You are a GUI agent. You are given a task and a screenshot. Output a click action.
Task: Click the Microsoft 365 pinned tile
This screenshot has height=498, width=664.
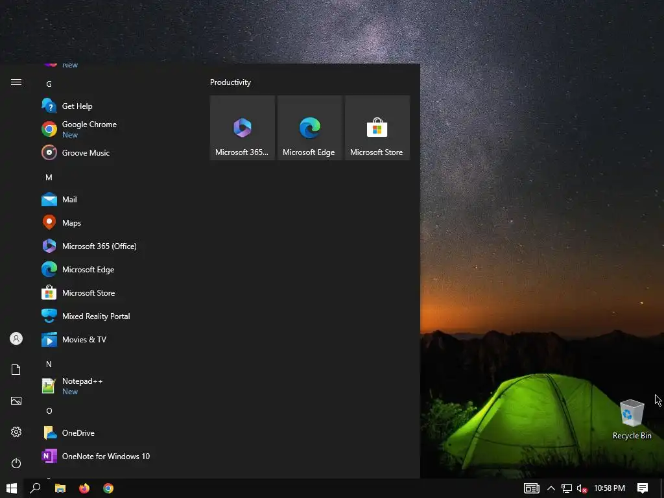(x=243, y=128)
